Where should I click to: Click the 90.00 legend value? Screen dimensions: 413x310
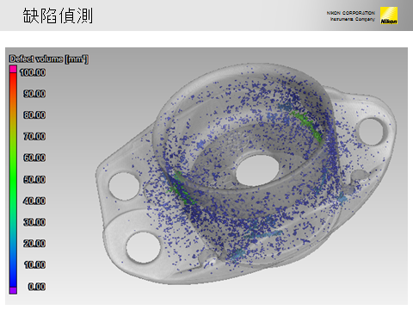34,94
